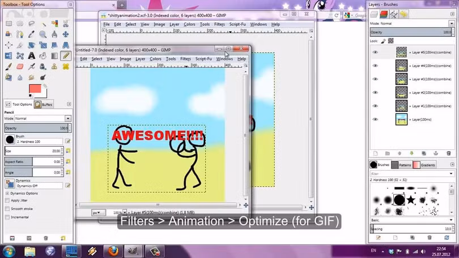Screen dimensions: 459x258
Task: Select the Zoom magnifier tool
Action: [x=42, y=34]
